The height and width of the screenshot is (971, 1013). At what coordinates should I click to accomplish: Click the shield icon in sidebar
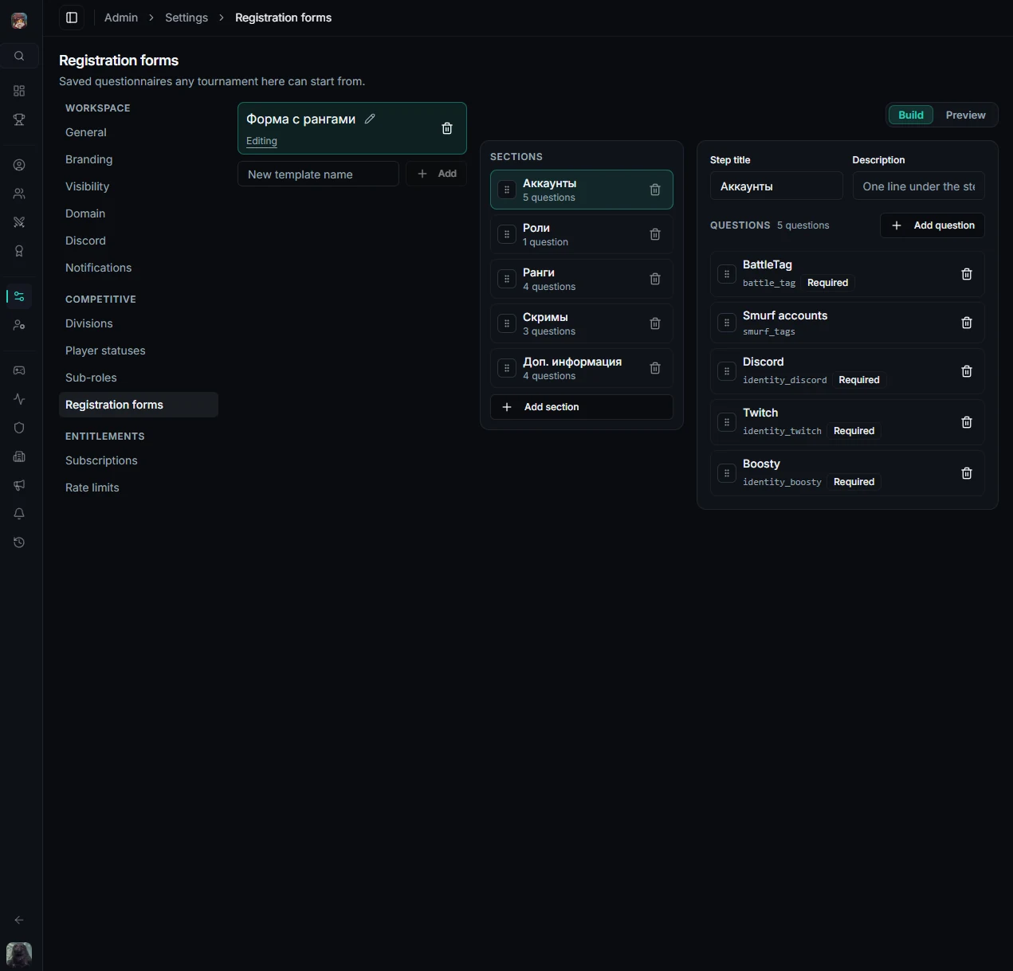(19, 428)
